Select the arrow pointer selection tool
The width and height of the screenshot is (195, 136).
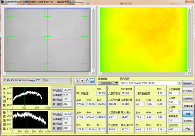(82, 81)
